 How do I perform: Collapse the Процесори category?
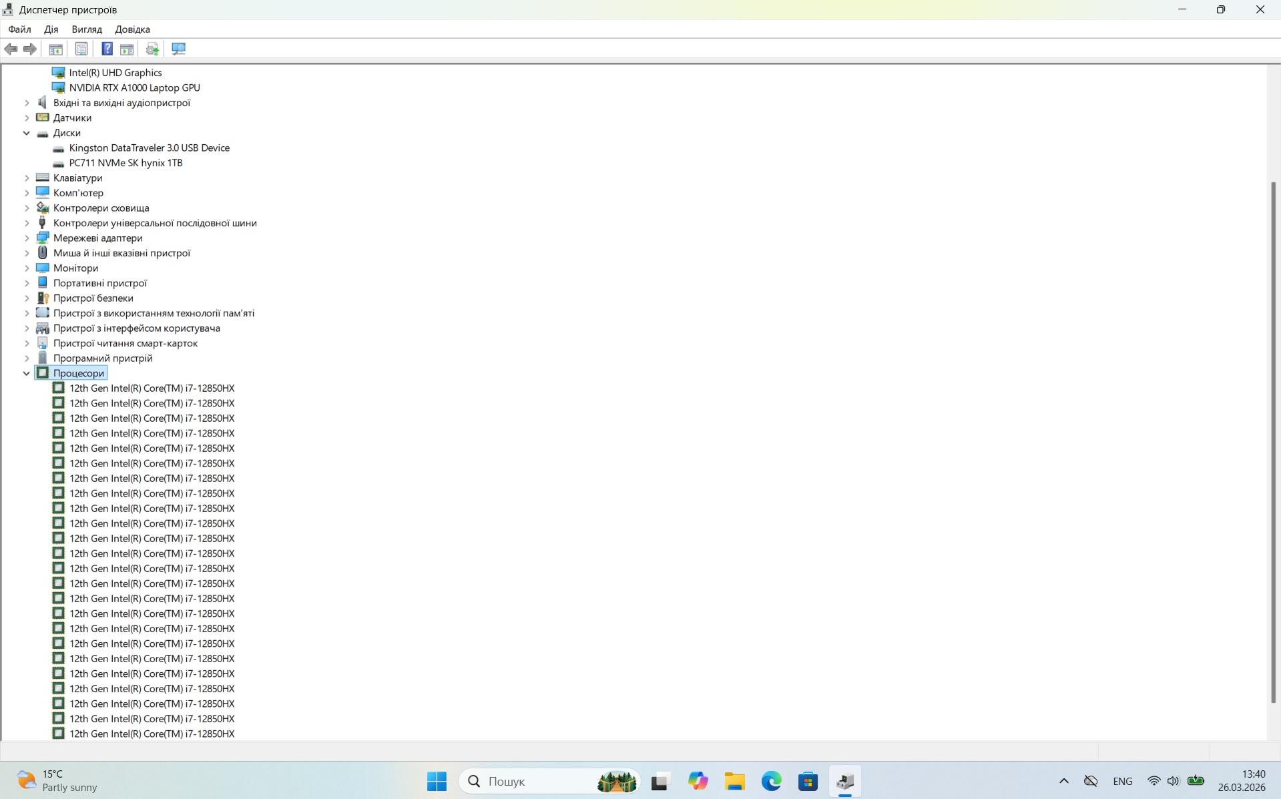pos(27,373)
